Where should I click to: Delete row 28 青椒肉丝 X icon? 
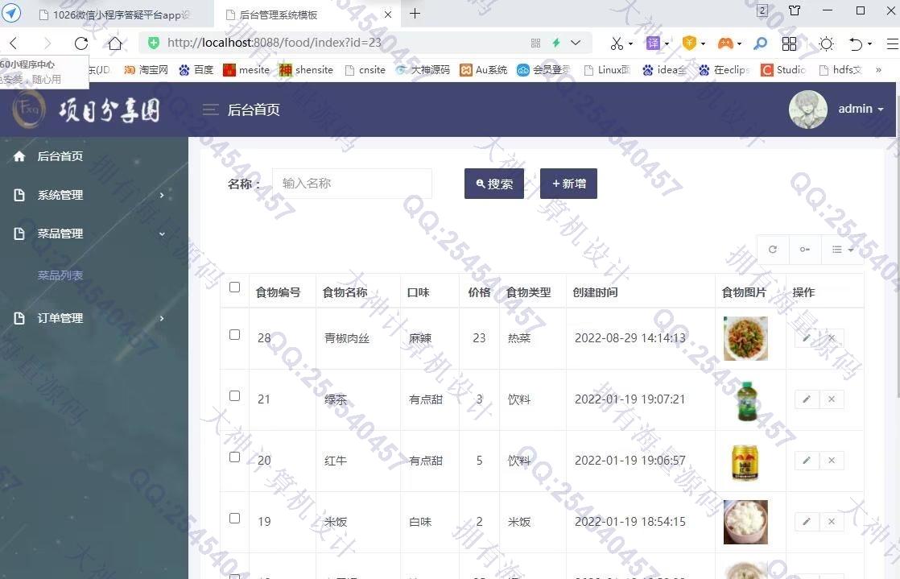(831, 337)
